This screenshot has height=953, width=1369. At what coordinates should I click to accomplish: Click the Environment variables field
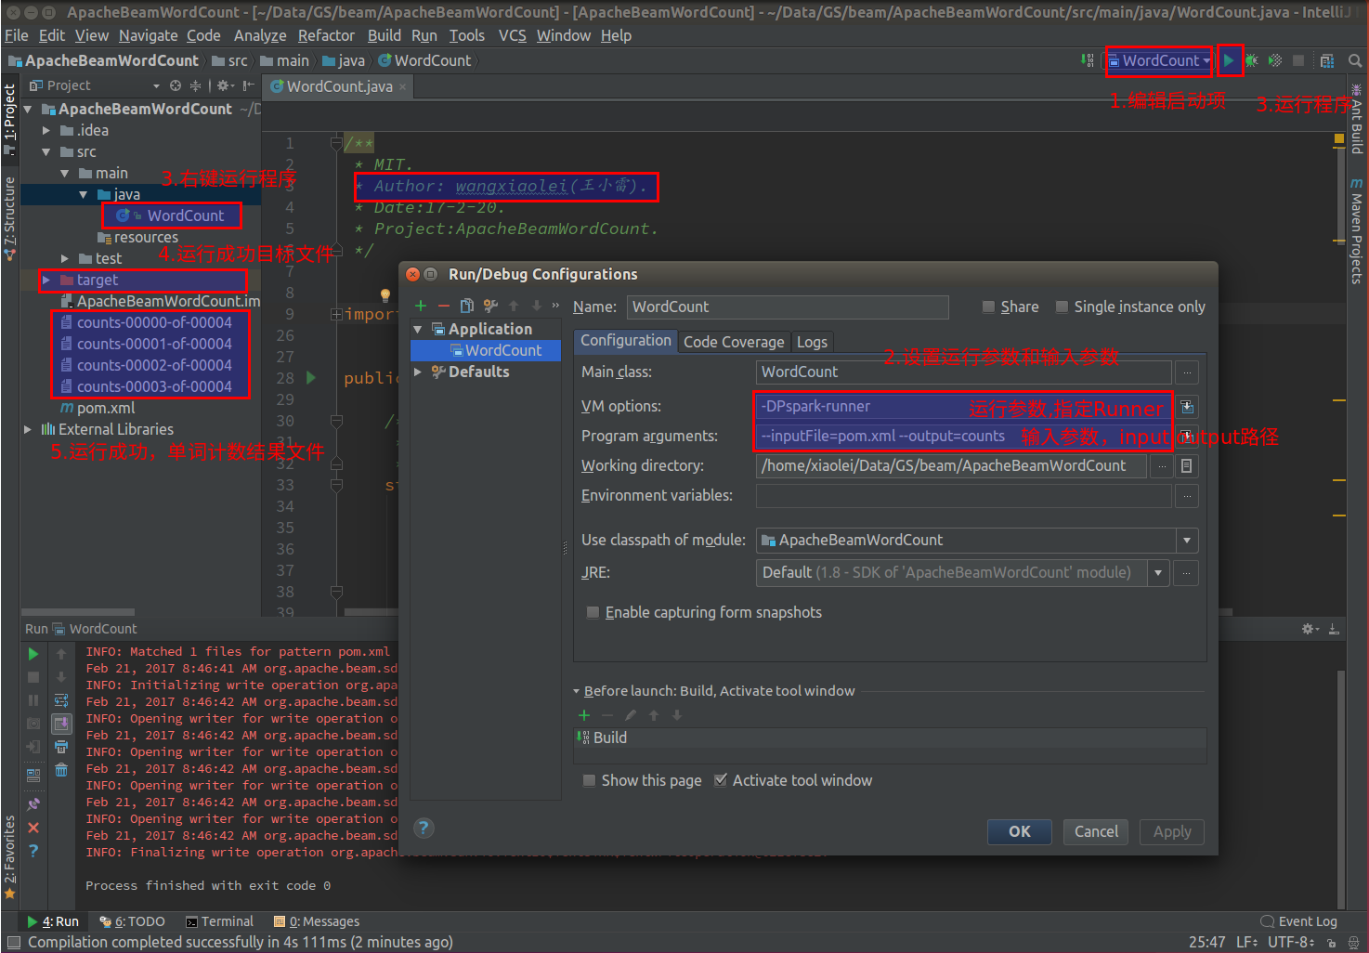tap(963, 496)
